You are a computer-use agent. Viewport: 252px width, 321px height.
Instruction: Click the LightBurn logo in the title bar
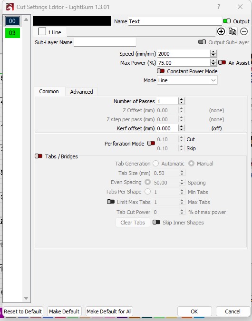(10, 7)
